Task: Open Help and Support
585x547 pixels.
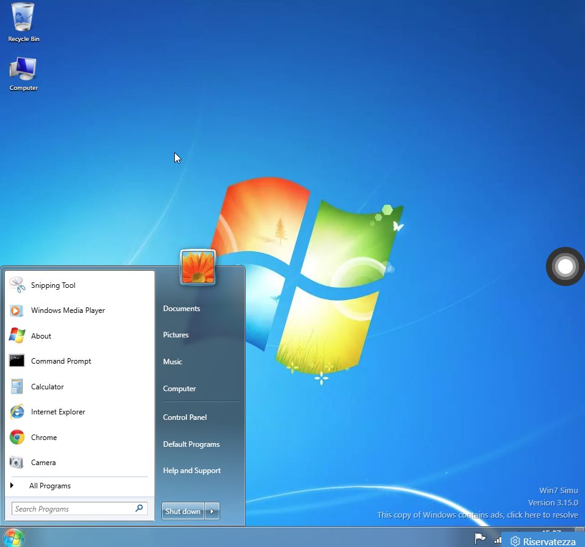Action: pyautogui.click(x=191, y=471)
